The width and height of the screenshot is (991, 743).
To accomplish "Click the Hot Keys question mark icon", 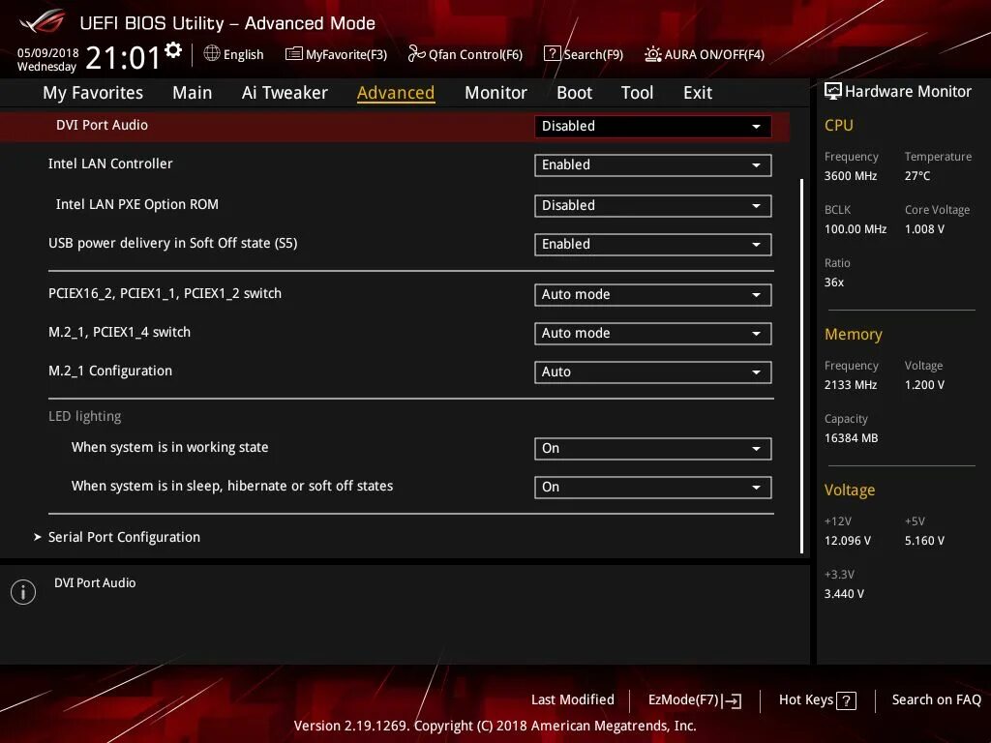I will [x=846, y=700].
